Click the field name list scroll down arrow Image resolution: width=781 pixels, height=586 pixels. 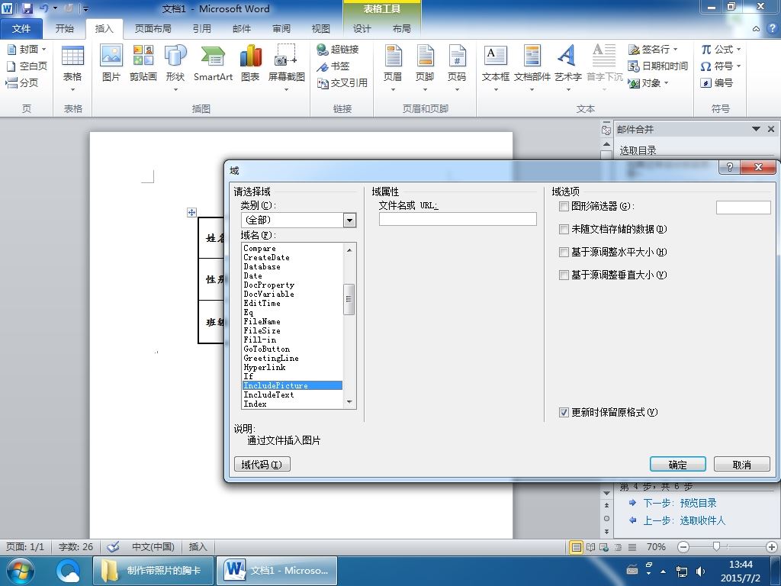tap(349, 402)
